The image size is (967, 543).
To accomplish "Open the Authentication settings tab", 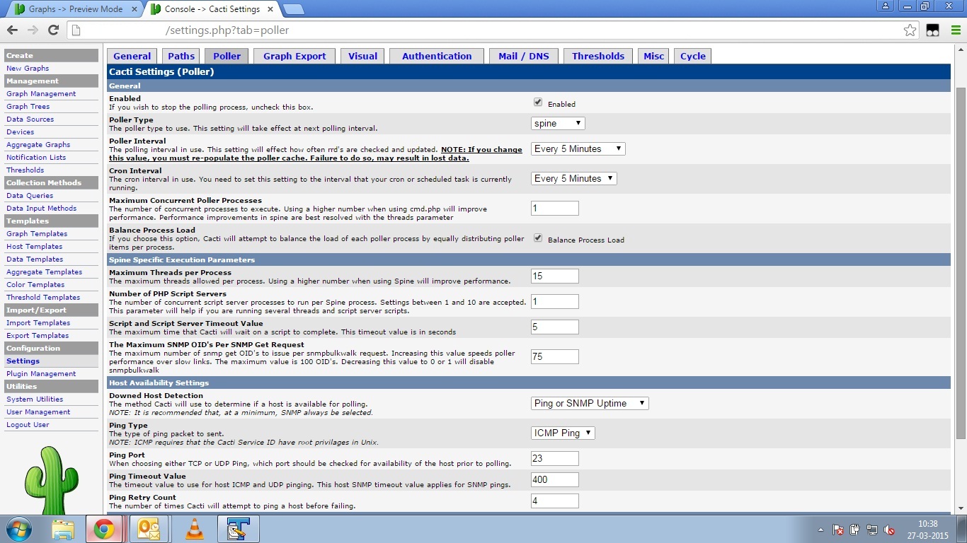I will pos(437,57).
